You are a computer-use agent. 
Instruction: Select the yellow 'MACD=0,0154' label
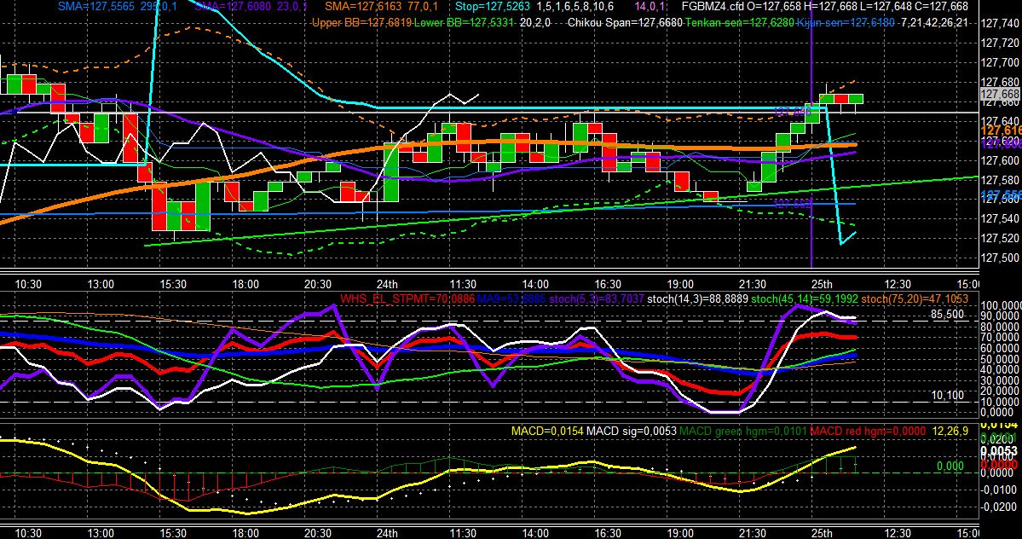[x=547, y=431]
